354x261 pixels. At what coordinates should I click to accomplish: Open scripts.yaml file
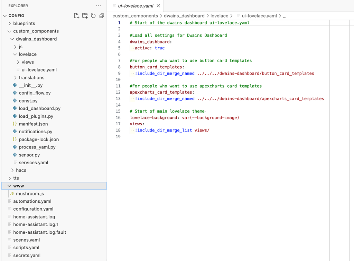(x=26, y=248)
